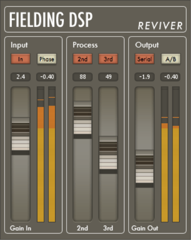The image size is (191, 240).
Task: Click the 2nd label below the slider
Action: (82, 228)
